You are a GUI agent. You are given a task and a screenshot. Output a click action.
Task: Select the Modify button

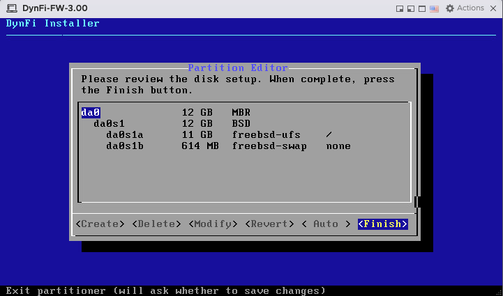[x=213, y=224]
